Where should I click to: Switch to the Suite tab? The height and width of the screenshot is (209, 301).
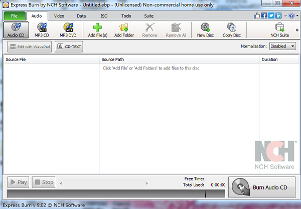pos(149,16)
